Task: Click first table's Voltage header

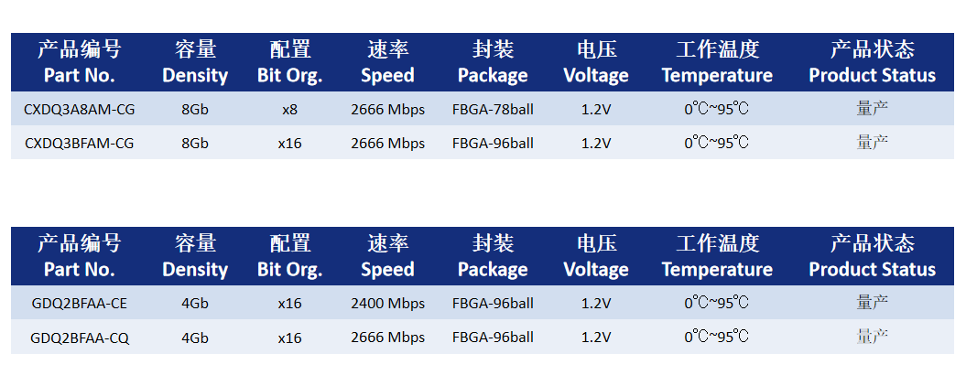Action: pos(596,62)
